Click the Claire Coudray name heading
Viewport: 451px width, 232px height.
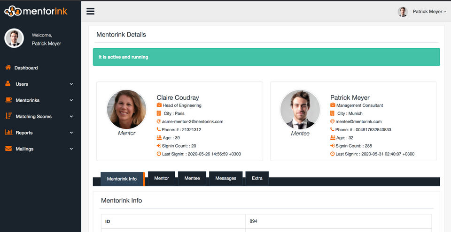click(x=178, y=97)
